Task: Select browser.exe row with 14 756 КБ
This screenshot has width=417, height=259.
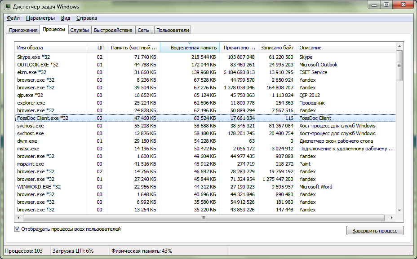Action: pyautogui.click(x=205, y=171)
